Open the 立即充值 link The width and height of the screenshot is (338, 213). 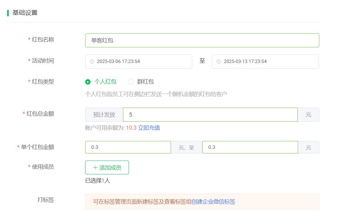coord(149,128)
